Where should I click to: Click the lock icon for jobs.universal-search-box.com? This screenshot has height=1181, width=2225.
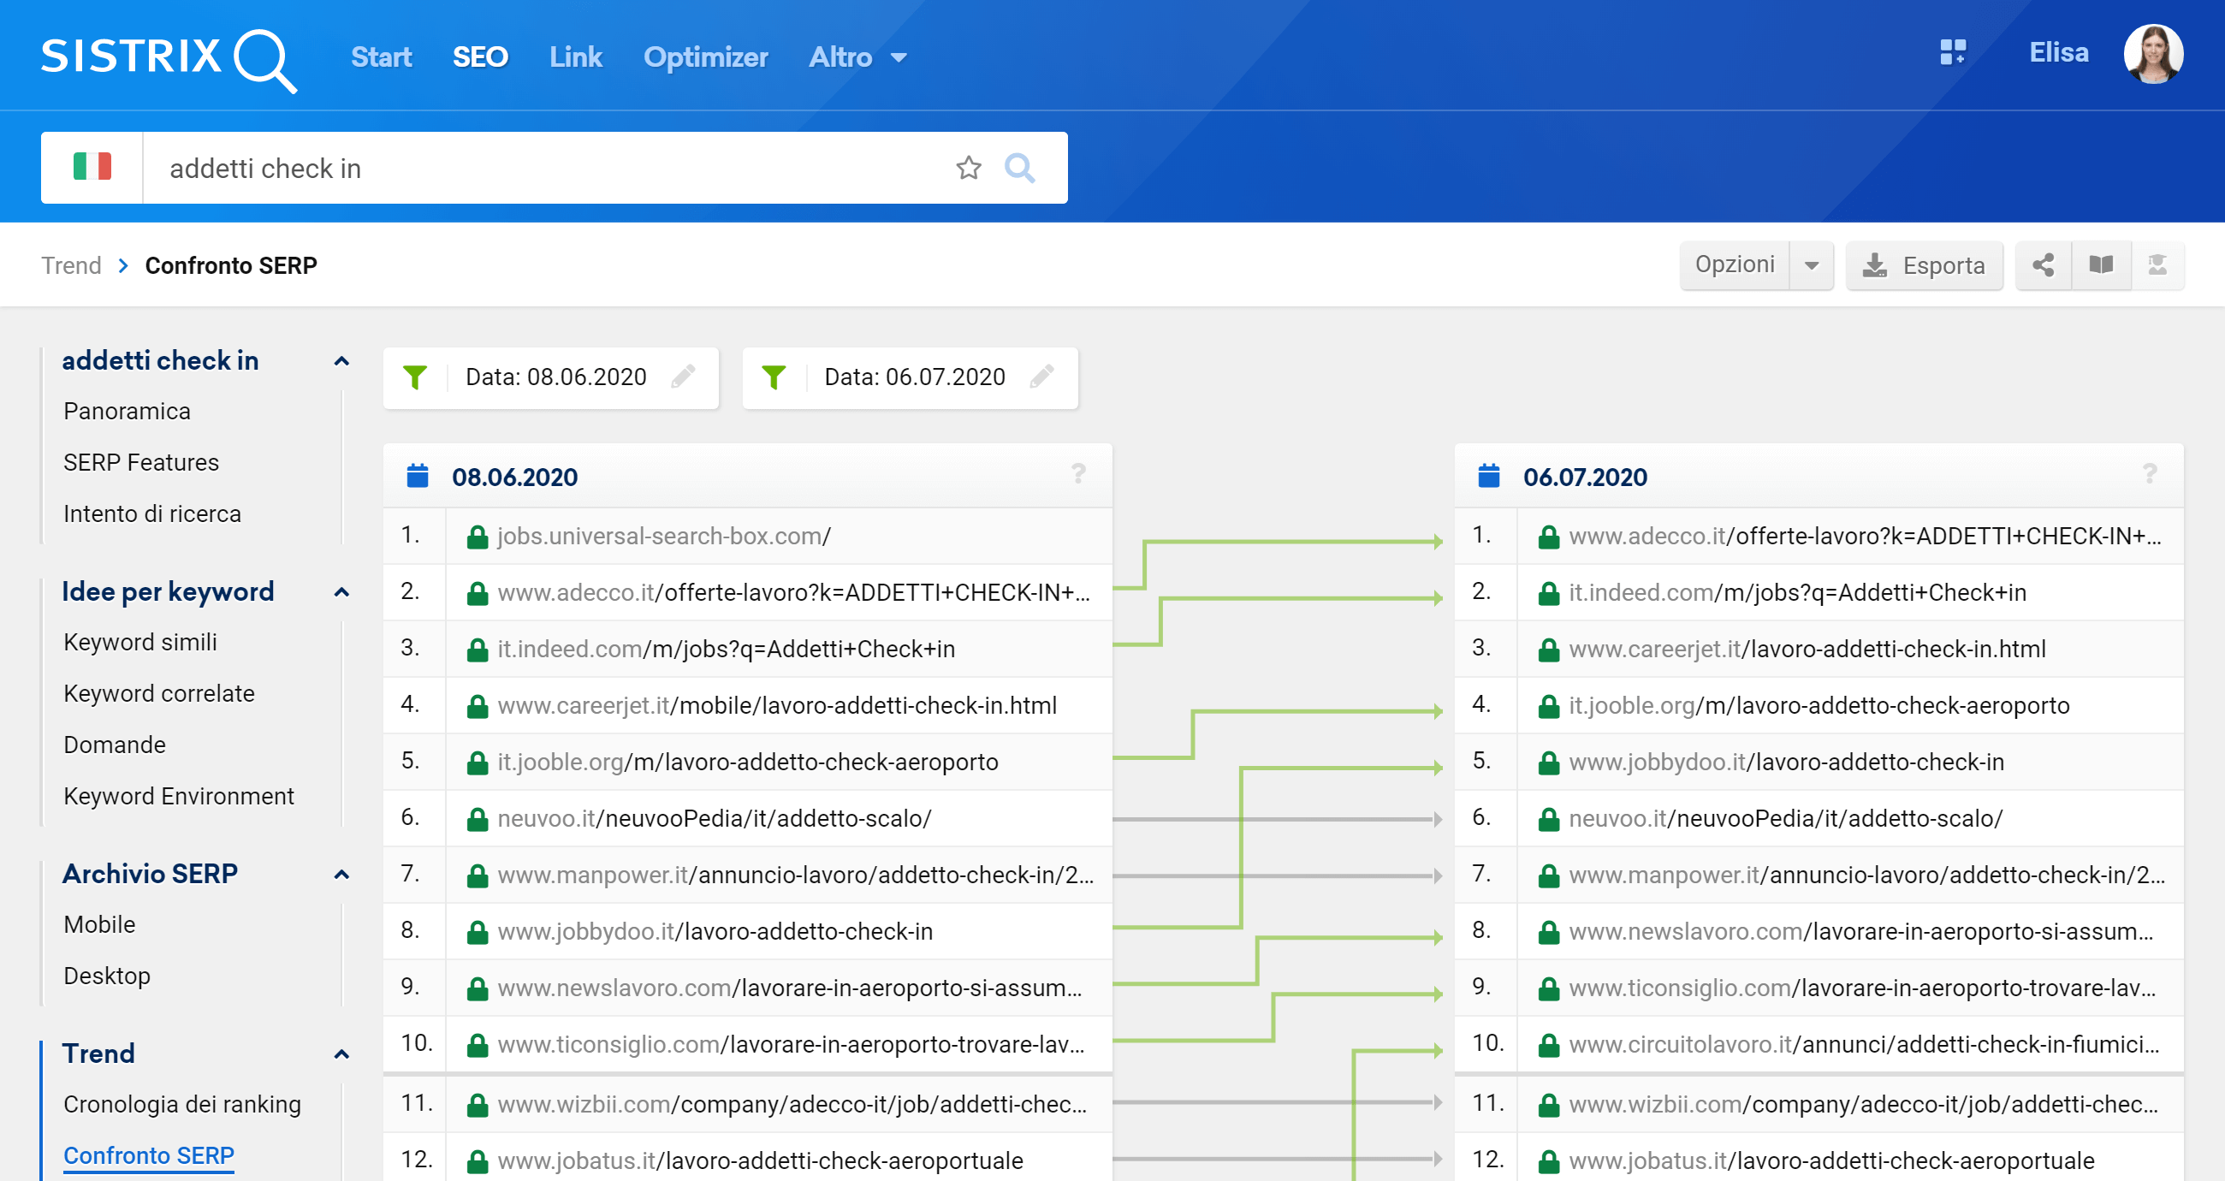(x=478, y=537)
